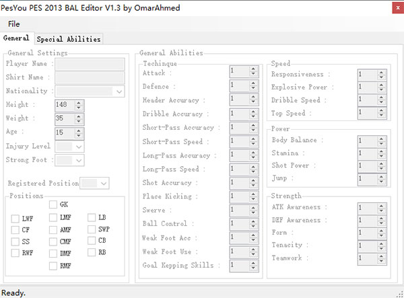
Task: Increase Height with the up arrow
Action: pyautogui.click(x=79, y=103)
